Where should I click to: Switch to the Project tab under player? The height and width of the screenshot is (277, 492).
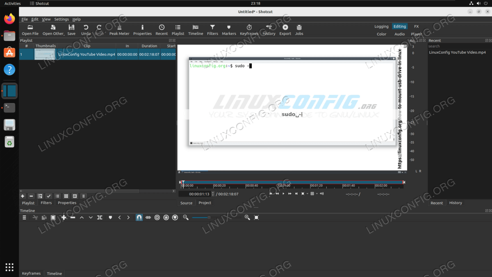pyautogui.click(x=205, y=203)
